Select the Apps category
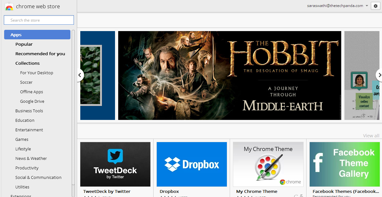 (37, 35)
